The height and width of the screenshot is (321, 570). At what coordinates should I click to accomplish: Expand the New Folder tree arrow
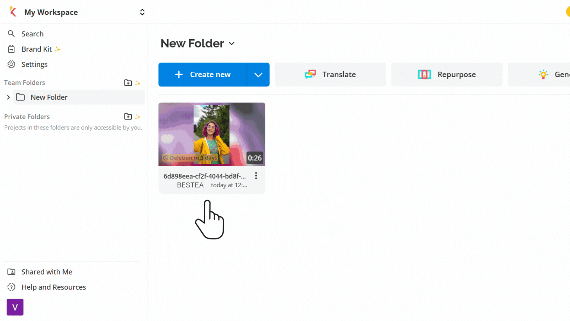[8, 97]
